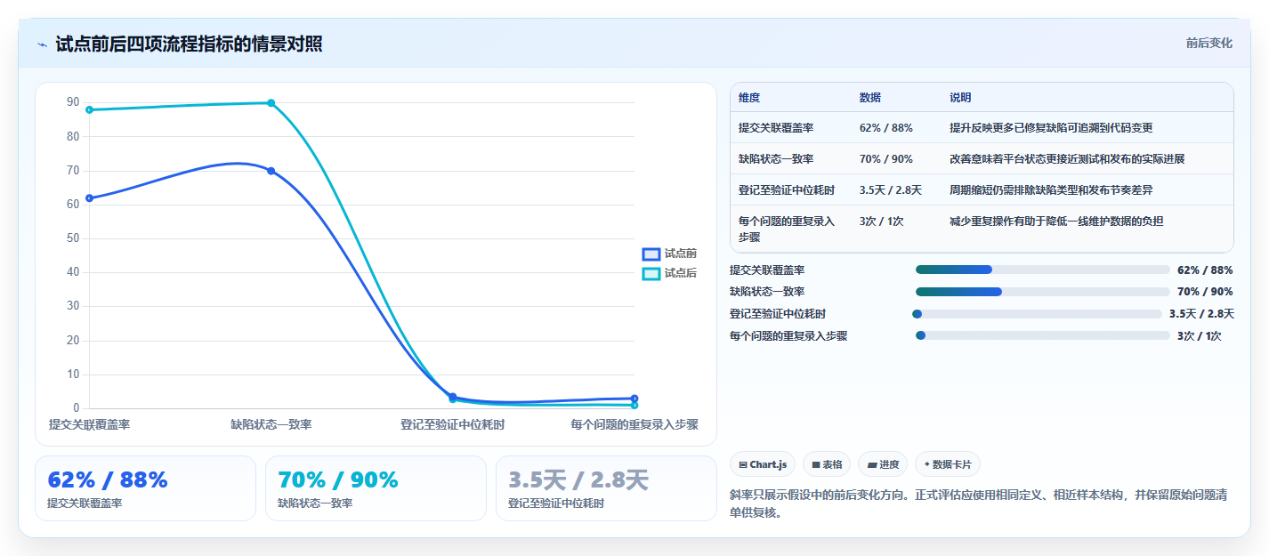
Task: Click the 试点前 data point at 70
Action: 271,171
